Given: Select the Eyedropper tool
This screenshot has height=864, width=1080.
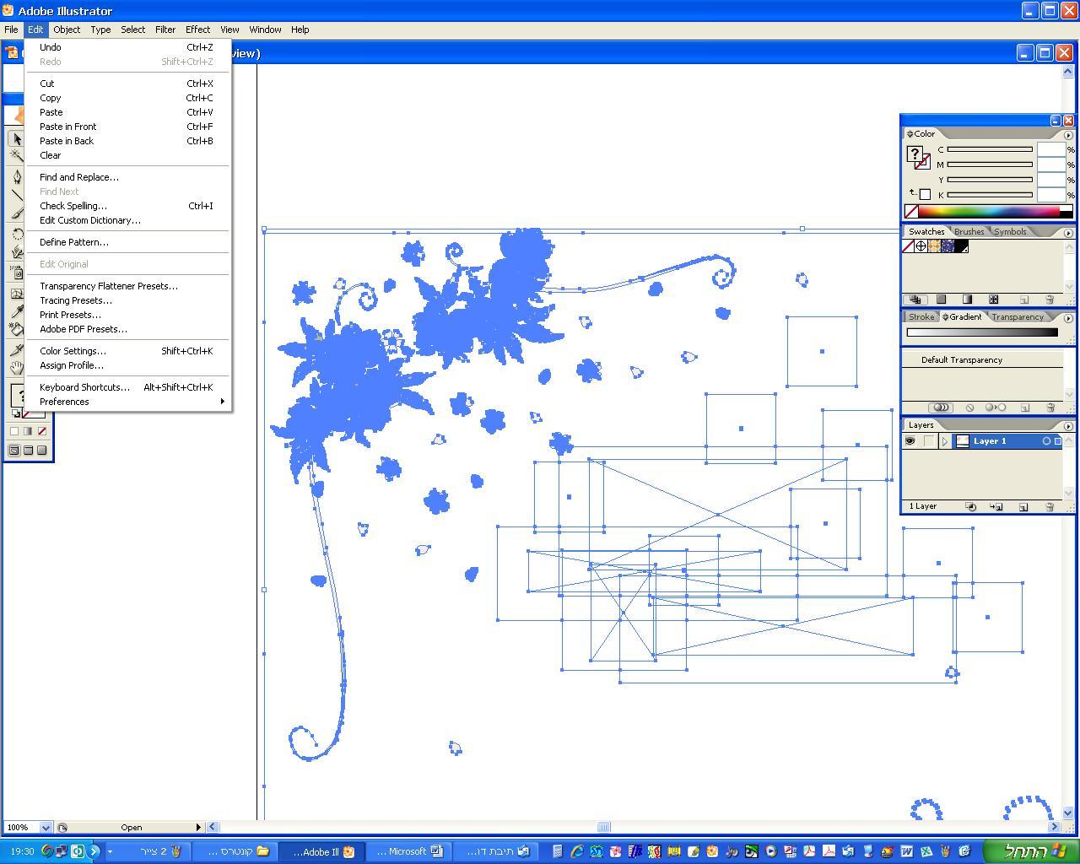Looking at the screenshot, I should [x=16, y=311].
